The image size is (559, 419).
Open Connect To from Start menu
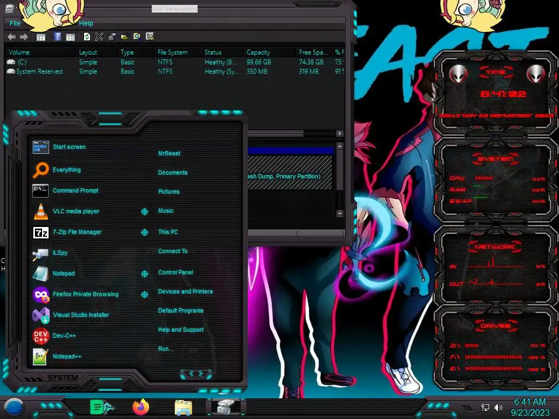(x=173, y=251)
